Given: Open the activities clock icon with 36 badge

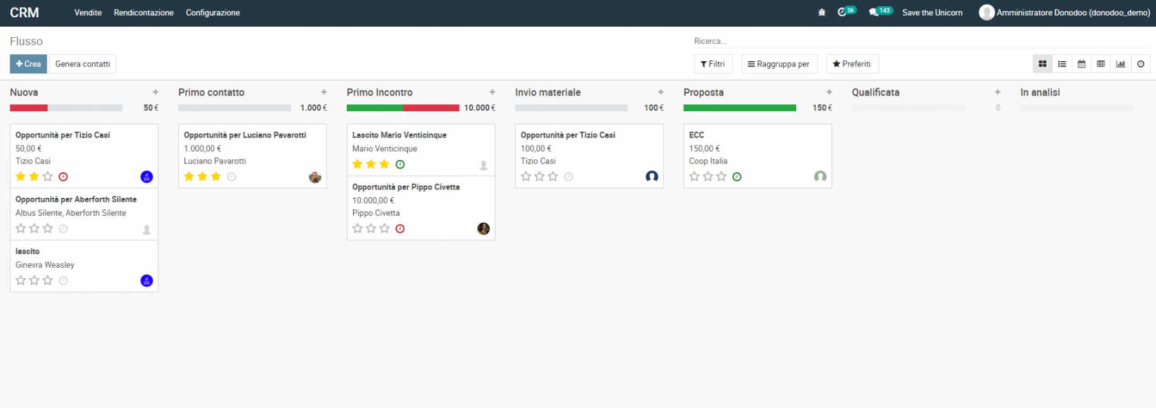Looking at the screenshot, I should 843,12.
